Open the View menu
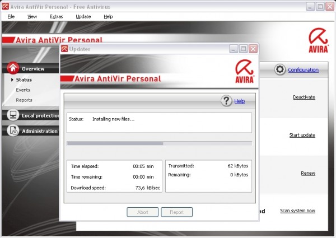336x238 pixels. point(32,16)
